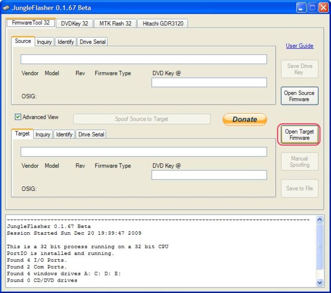
Task: Click 'Found 4 windows drives' log line
Action: [x=64, y=273]
